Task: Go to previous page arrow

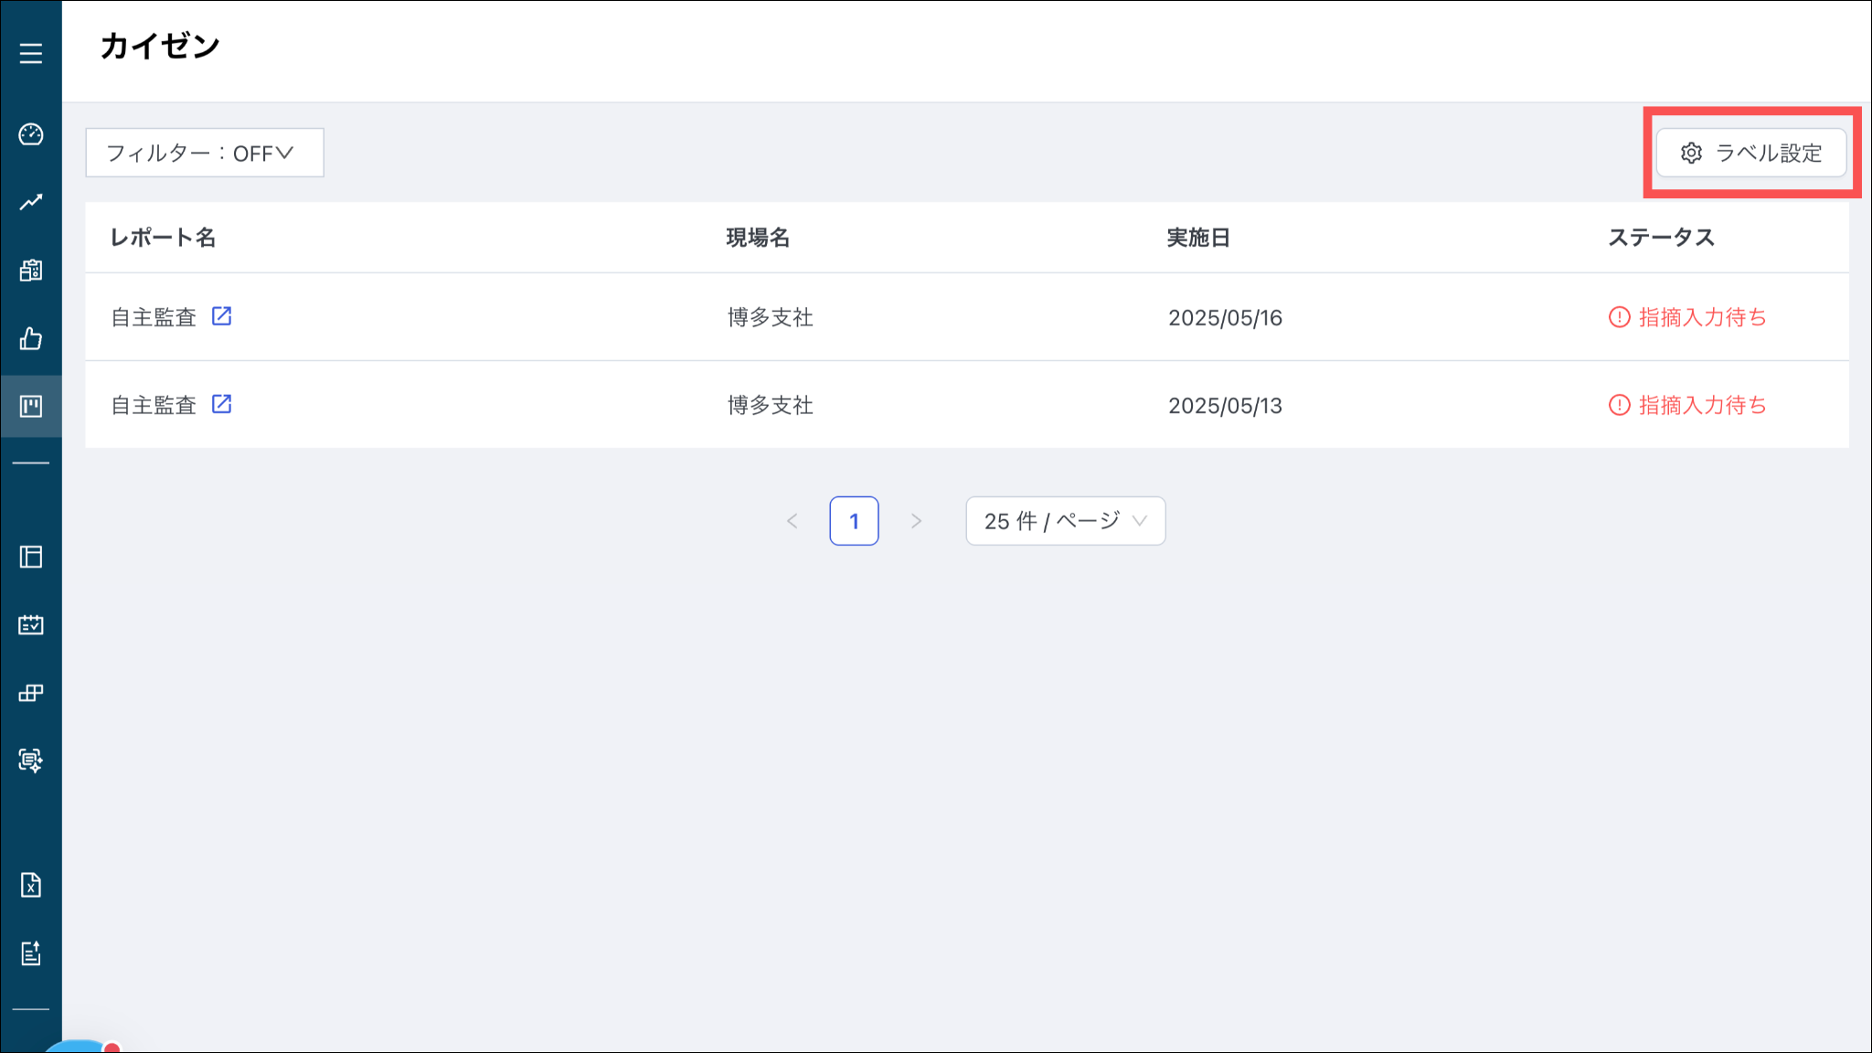Action: [x=792, y=521]
